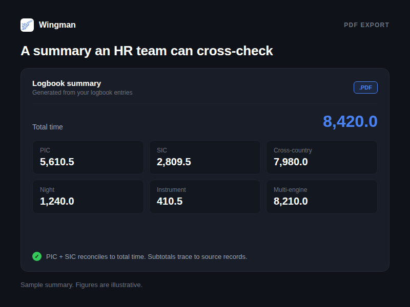This screenshot has height=307, width=410.
Task: Click the PDF EXPORT header label
Action: coord(366,25)
